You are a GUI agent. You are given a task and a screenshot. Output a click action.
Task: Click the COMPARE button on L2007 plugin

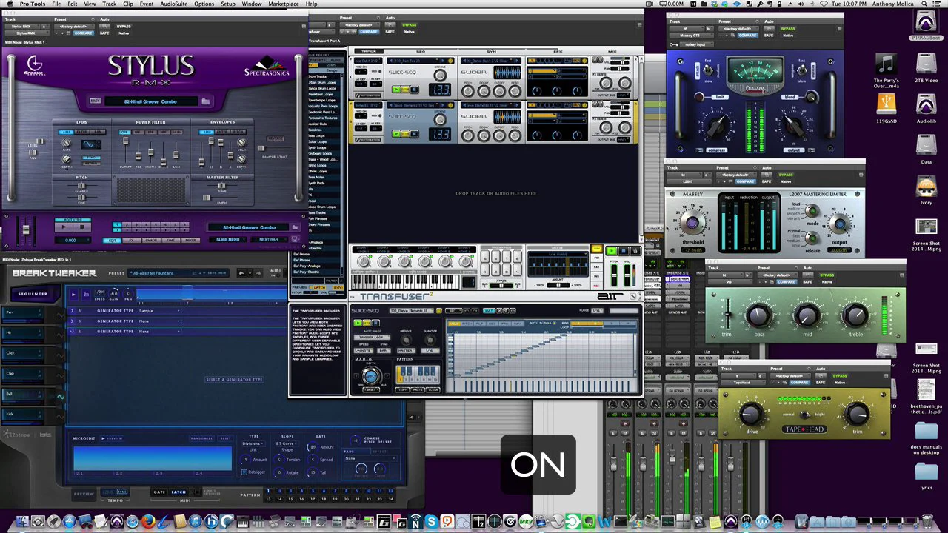tap(746, 181)
